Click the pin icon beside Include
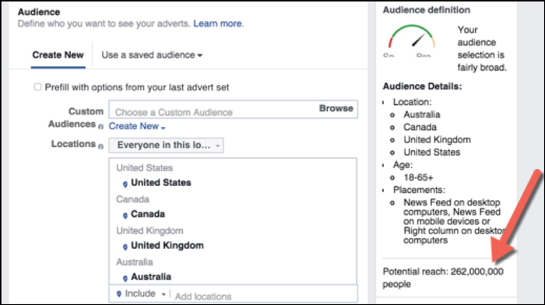The image size is (545, 305). coord(119,294)
